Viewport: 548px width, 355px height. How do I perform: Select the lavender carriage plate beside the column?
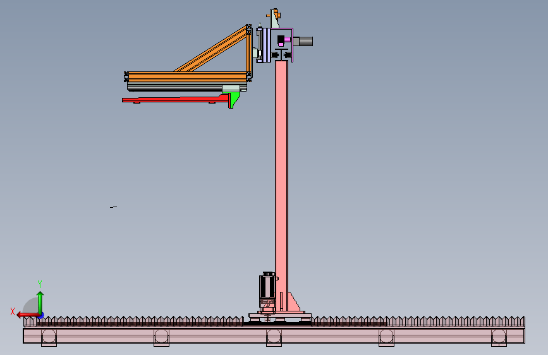[x=267, y=45]
